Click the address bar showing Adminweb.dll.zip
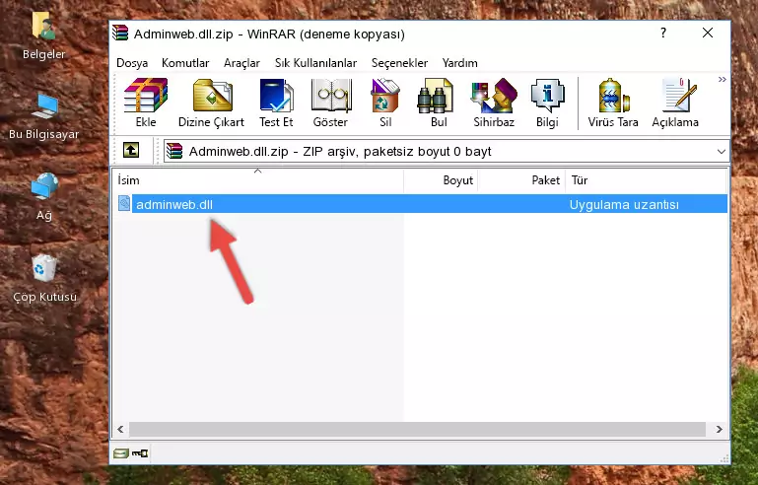Screen dimensions: 758x485 (447, 152)
